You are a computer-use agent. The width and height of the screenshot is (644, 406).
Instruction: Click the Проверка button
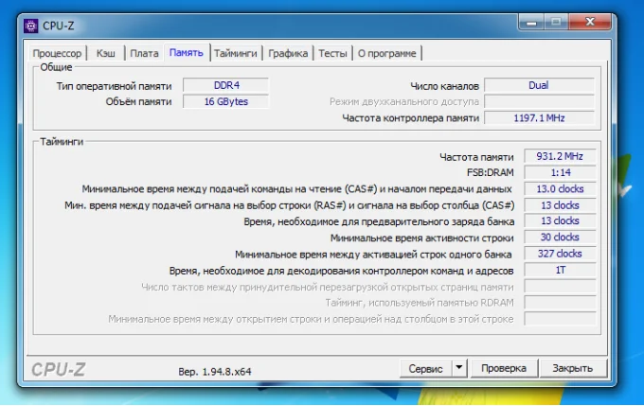(x=504, y=368)
